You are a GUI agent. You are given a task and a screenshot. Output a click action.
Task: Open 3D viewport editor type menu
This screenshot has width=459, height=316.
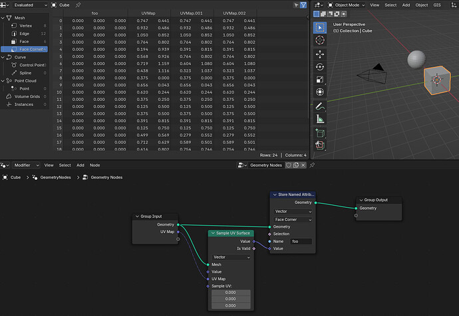coord(319,5)
